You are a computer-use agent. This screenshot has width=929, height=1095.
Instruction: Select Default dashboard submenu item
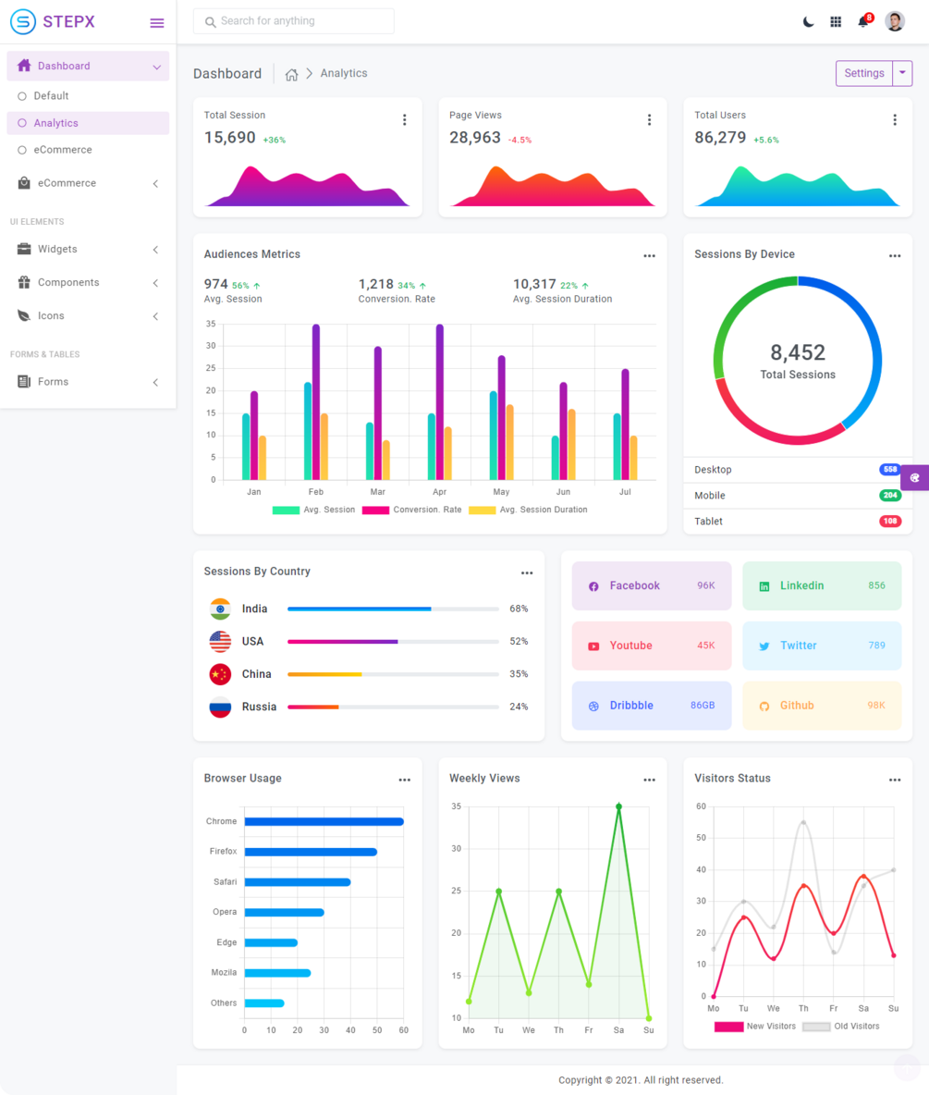coord(88,95)
